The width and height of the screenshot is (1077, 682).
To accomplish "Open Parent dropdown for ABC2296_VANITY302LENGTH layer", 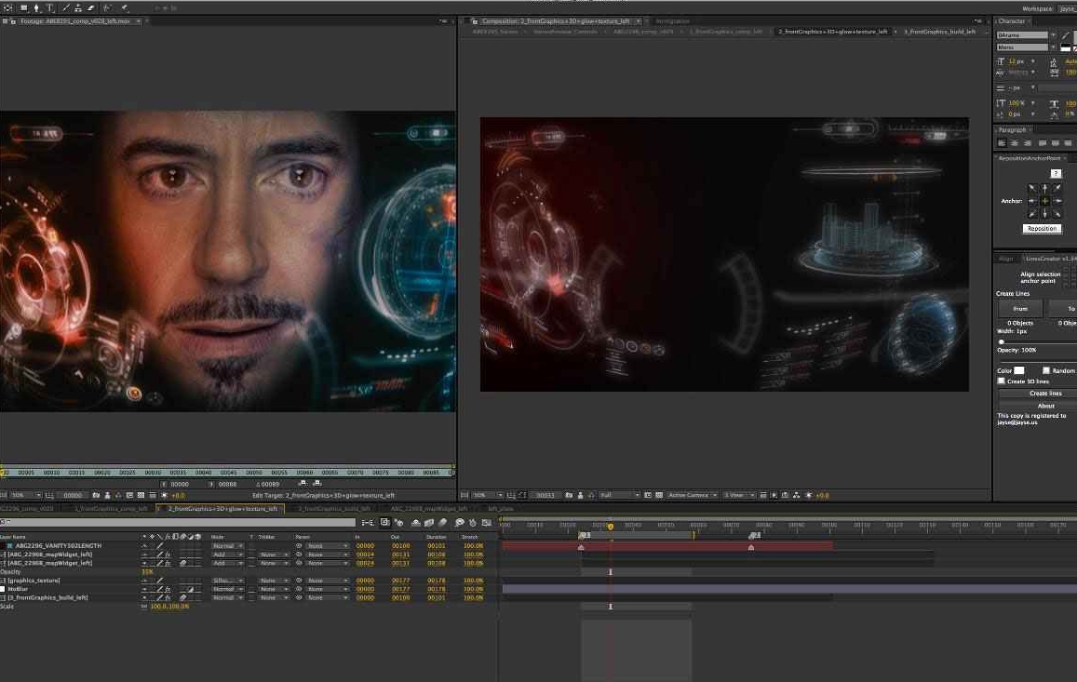I will (328, 547).
